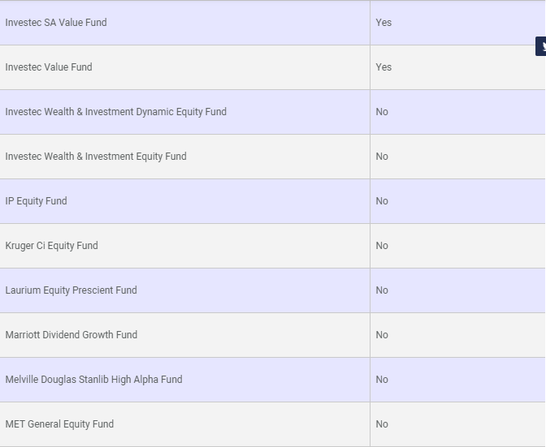Click 'No' beside IP Equity Fund
Screen dimensions: 546x447
[382, 201]
